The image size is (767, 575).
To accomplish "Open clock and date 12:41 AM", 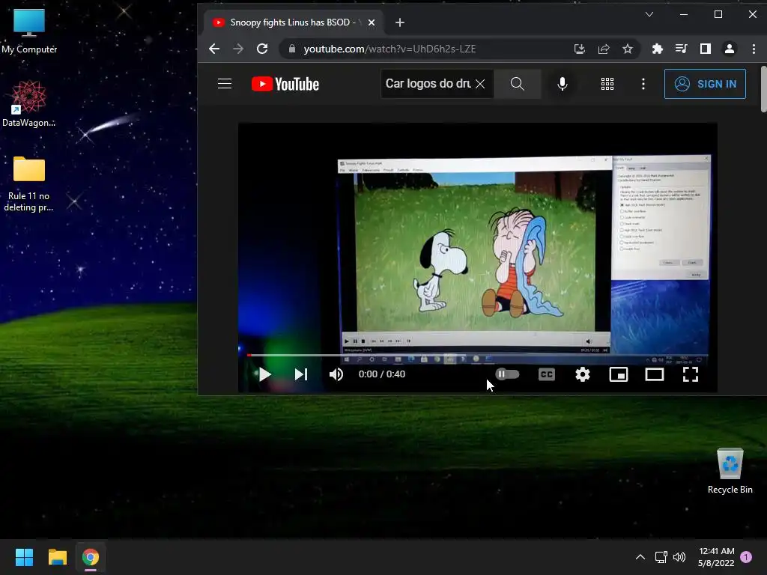I will click(716, 557).
